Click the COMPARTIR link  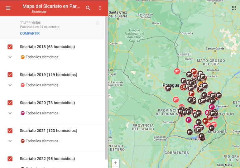[x=30, y=33]
